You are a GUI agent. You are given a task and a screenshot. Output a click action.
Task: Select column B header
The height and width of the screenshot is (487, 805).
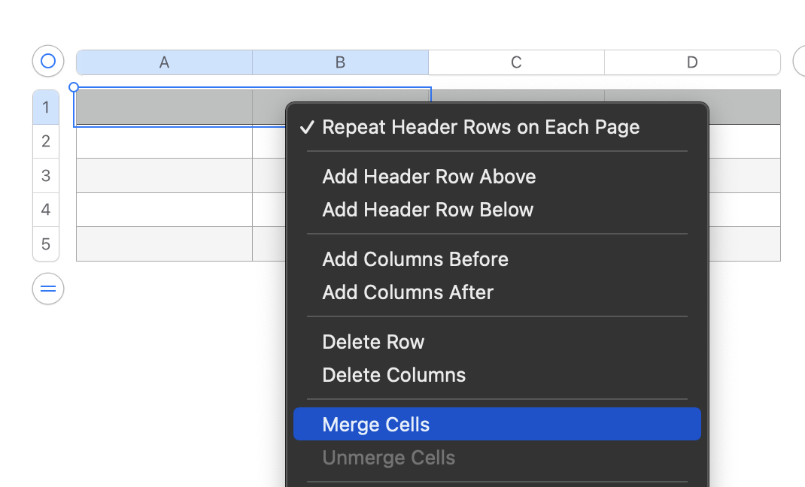click(x=340, y=62)
